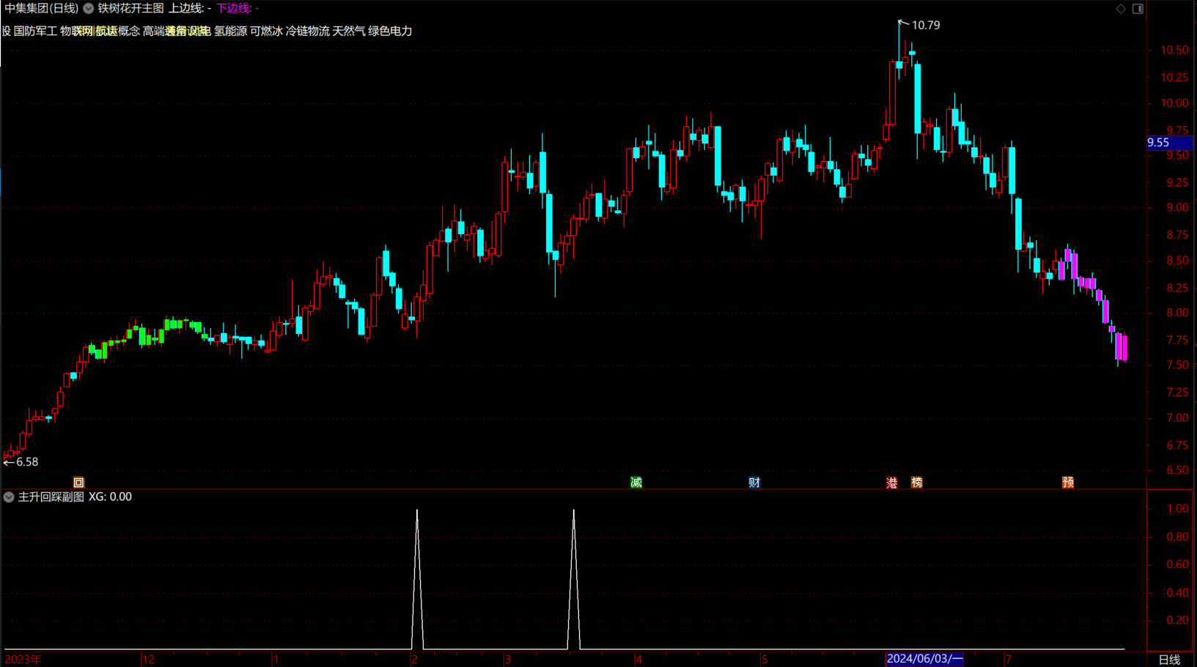Click the green 减 event marker
Viewport: 1197px width, 667px height.
click(636, 482)
